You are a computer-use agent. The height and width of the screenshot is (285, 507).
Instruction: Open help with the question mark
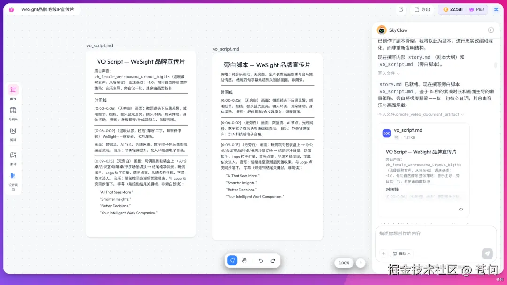361,263
